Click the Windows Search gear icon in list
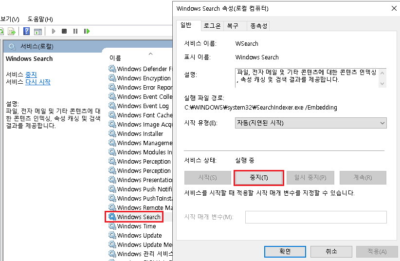 point(112,217)
